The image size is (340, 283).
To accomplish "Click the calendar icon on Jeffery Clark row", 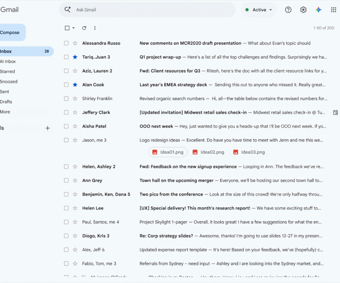I will [335, 112].
